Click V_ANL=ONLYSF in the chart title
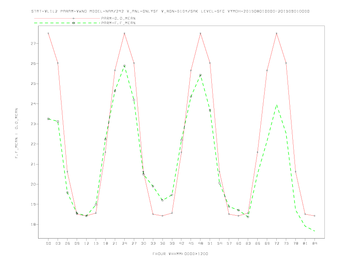The width and height of the screenshot is (343, 265). (x=142, y=11)
